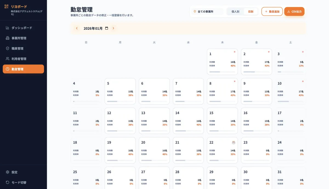Click the red dot marker on day 1
329x189 pixels.
234,52
